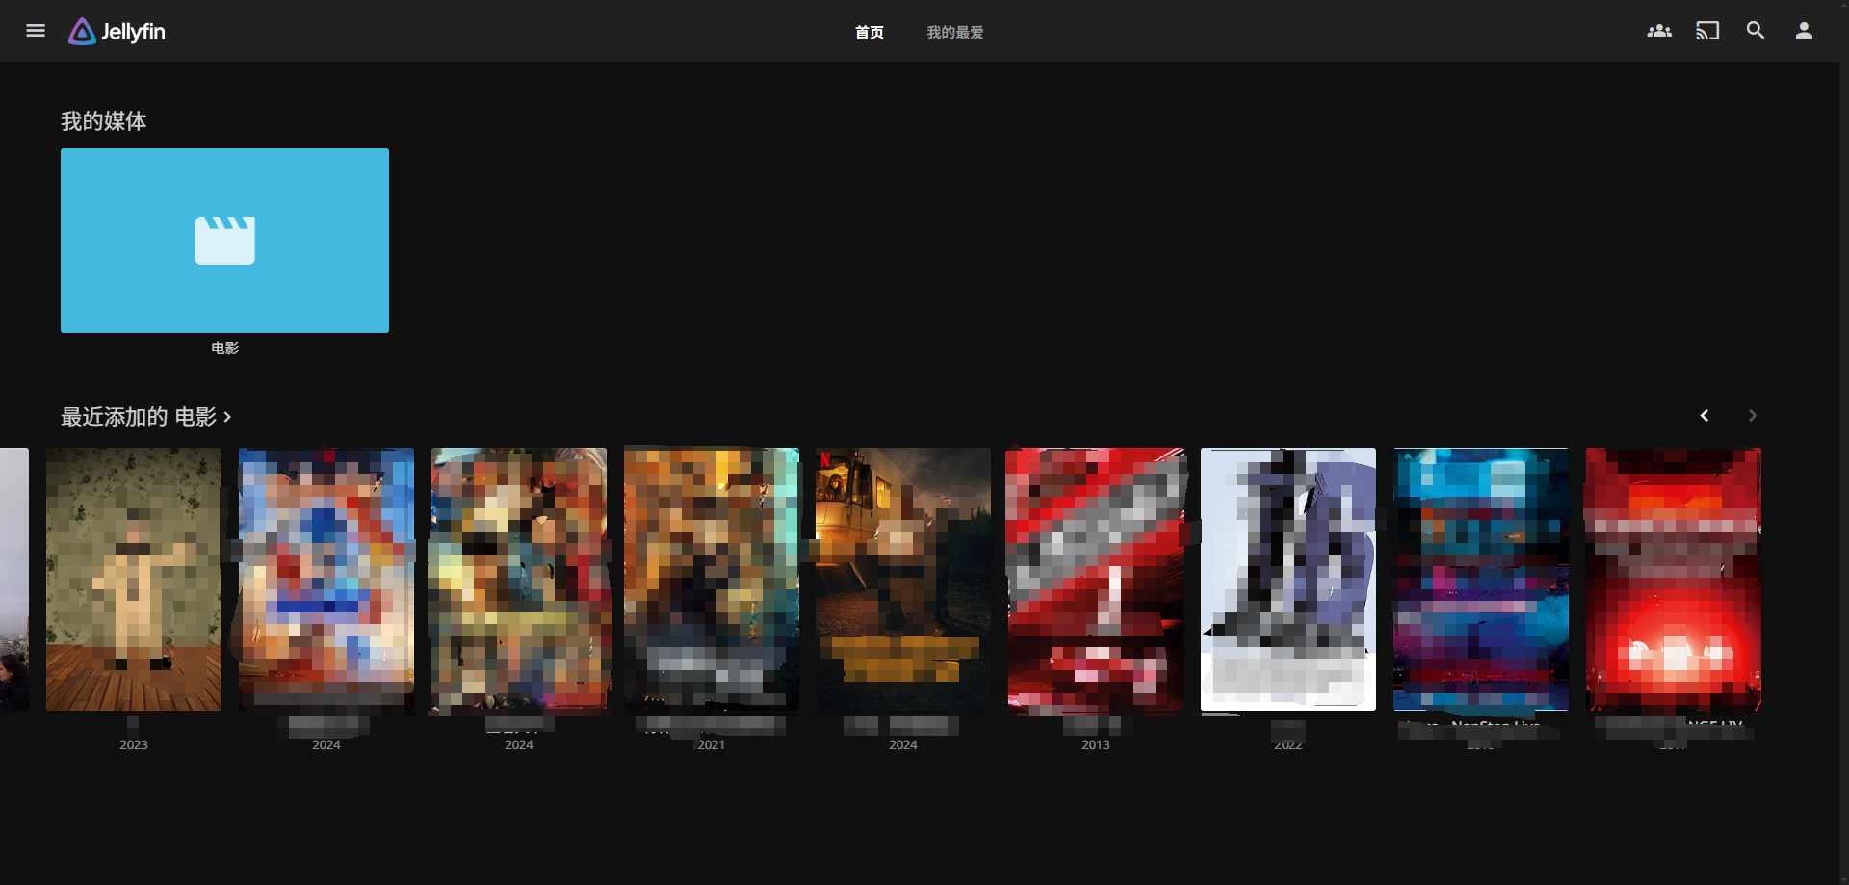This screenshot has width=1849, height=885.
Task: Click the Jellyfin logo
Action: click(x=117, y=32)
